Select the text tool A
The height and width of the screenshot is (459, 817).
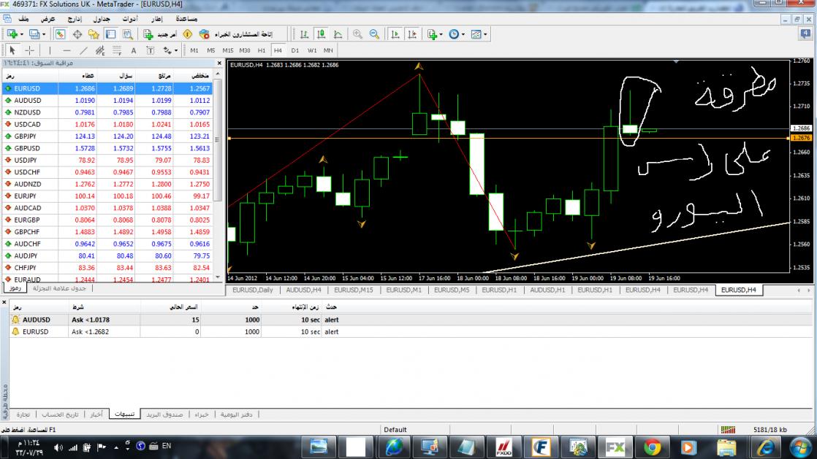134,50
